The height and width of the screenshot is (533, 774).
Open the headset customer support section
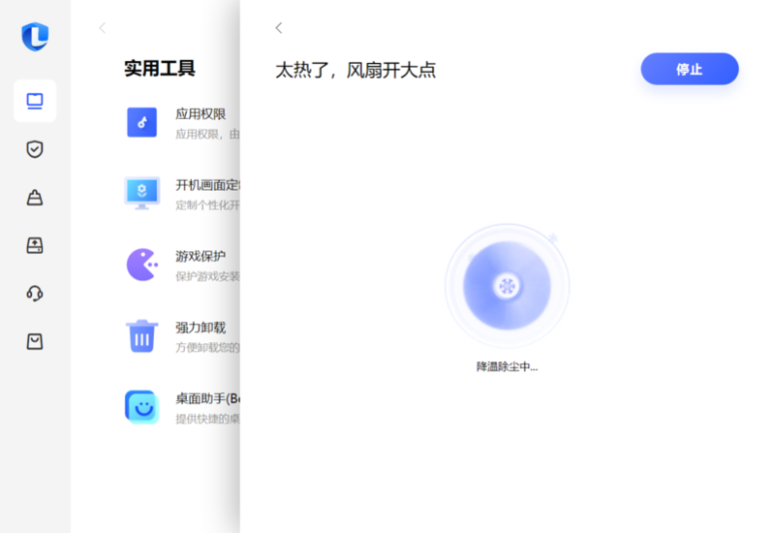(35, 294)
